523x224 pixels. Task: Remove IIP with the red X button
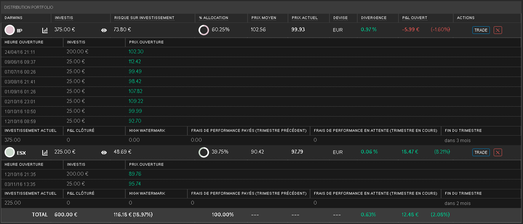point(497,30)
